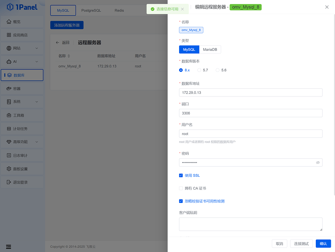Switch to the Redis tab
Screen dimensions: 335x252
[x=119, y=10]
